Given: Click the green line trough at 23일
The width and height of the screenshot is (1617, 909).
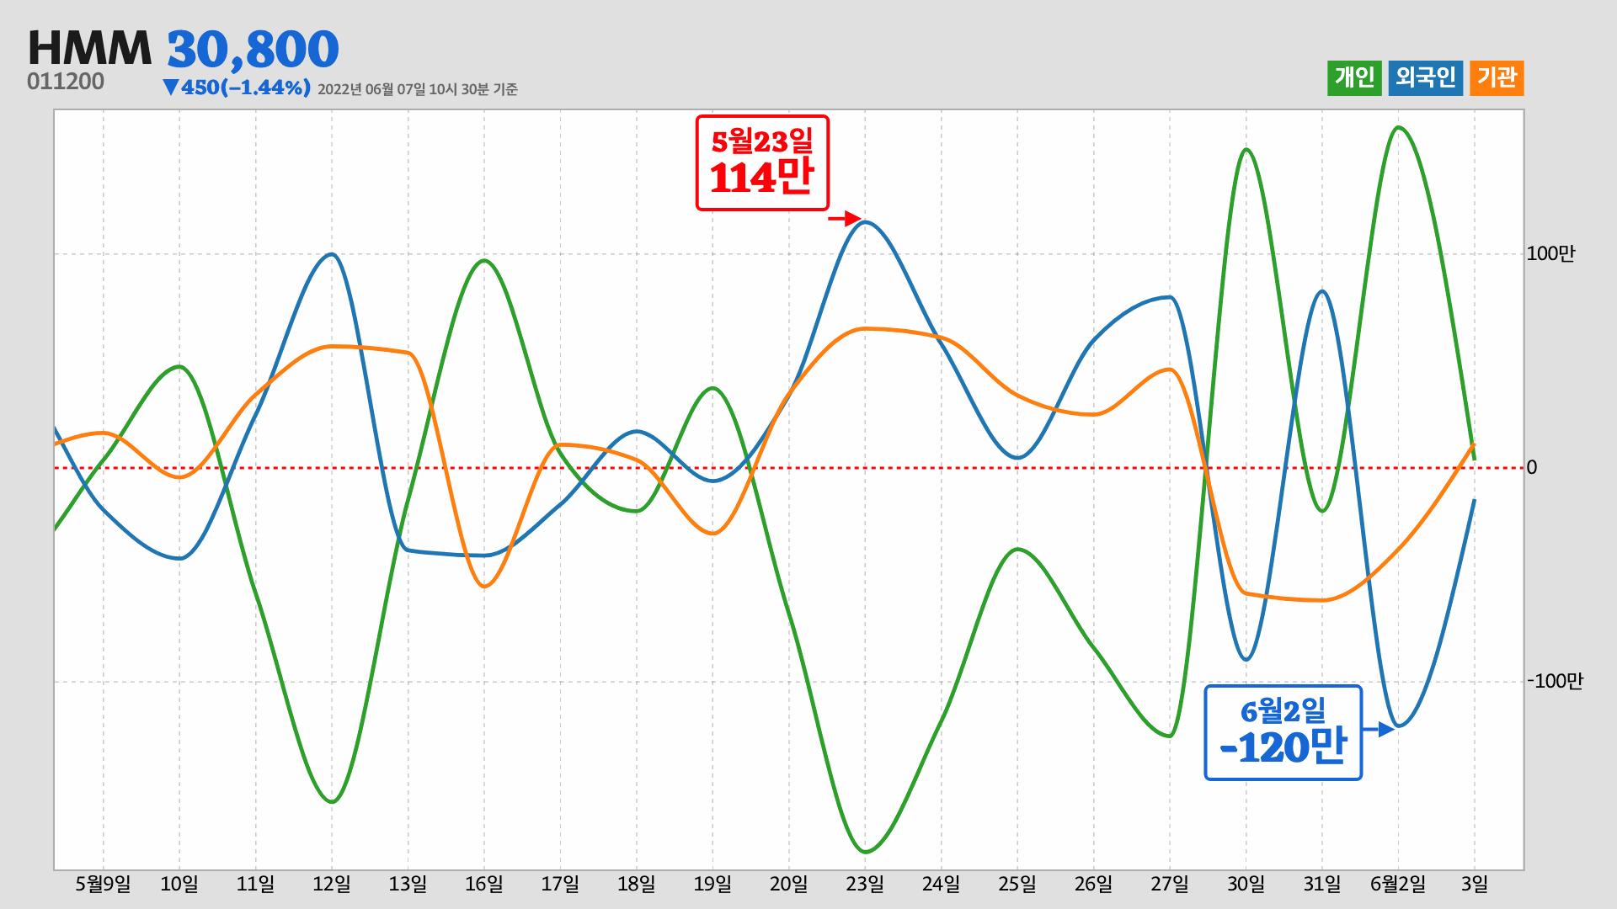Looking at the screenshot, I should [867, 852].
